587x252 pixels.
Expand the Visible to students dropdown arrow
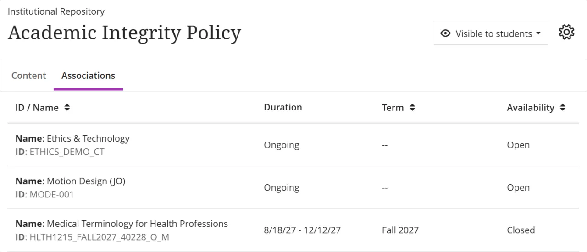pyautogui.click(x=538, y=33)
